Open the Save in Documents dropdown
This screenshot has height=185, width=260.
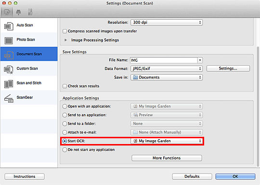pos(167,77)
